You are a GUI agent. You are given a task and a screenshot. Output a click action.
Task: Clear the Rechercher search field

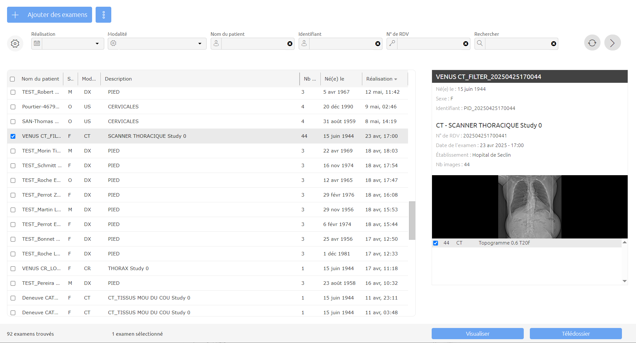click(x=554, y=44)
